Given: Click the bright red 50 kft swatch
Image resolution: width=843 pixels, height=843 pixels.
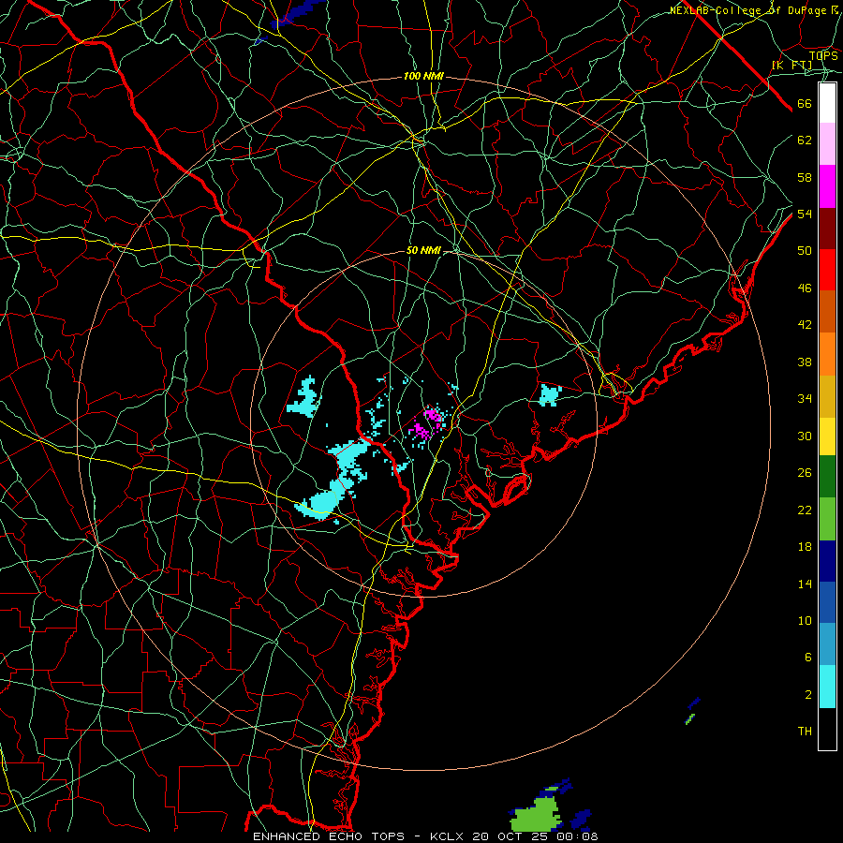Looking at the screenshot, I should click(827, 270).
